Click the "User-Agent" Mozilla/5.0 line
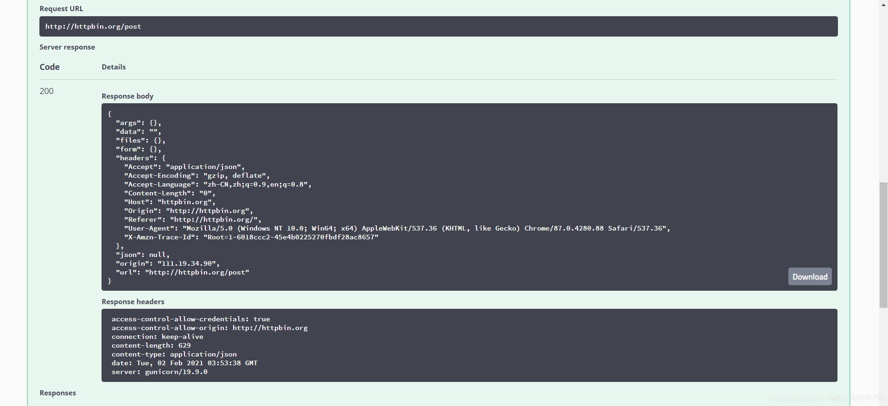888x406 pixels. tap(397, 228)
